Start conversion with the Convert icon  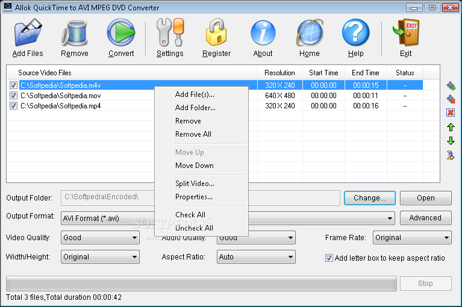click(x=121, y=33)
